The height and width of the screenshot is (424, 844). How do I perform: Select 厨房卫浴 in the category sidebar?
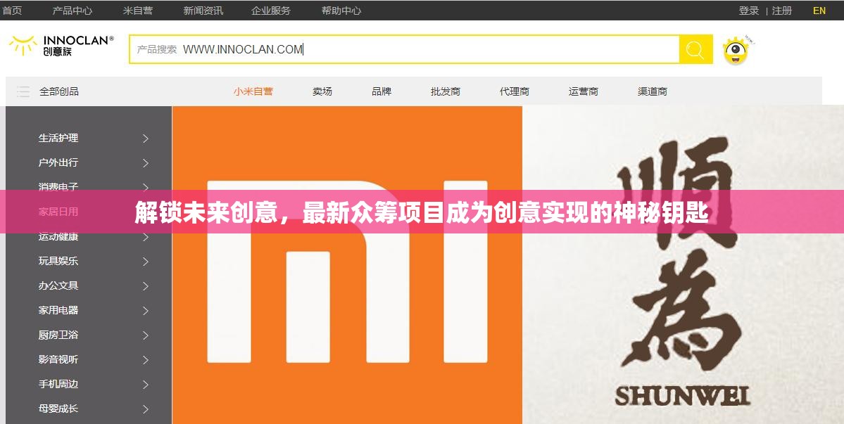(x=58, y=335)
